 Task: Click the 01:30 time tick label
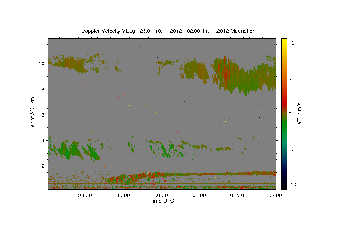[237, 195]
